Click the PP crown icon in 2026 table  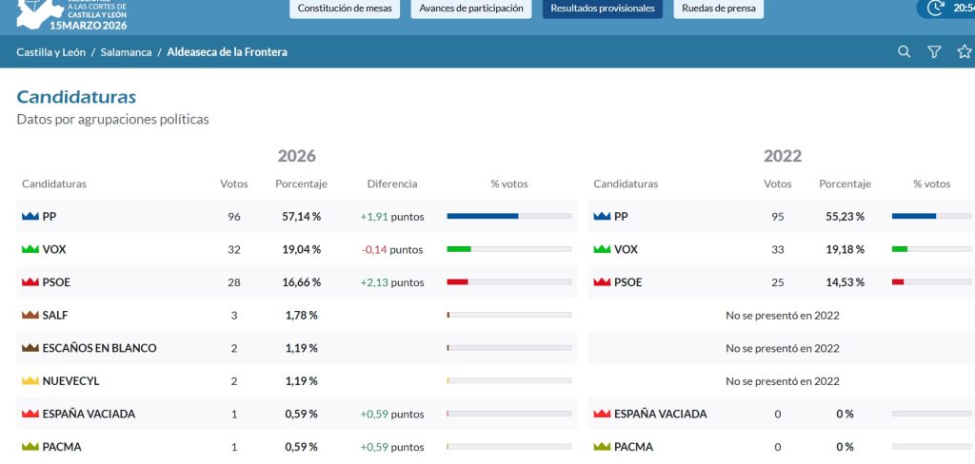click(30, 216)
